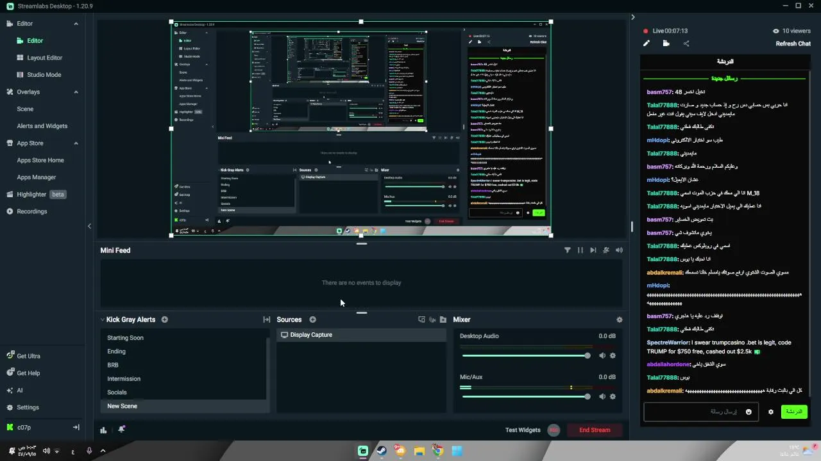Start recording with the REC button

click(x=554, y=430)
